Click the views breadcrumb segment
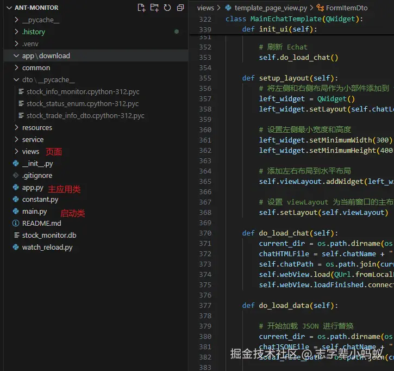This screenshot has height=371, width=394. [205, 8]
